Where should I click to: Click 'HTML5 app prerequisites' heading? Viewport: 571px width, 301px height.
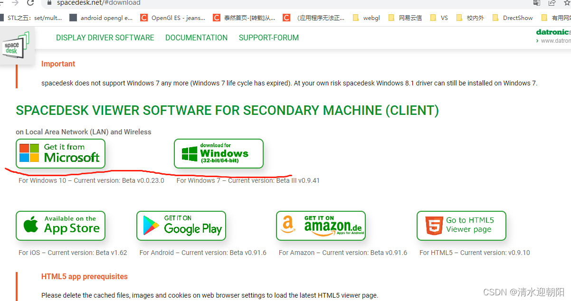(85, 276)
